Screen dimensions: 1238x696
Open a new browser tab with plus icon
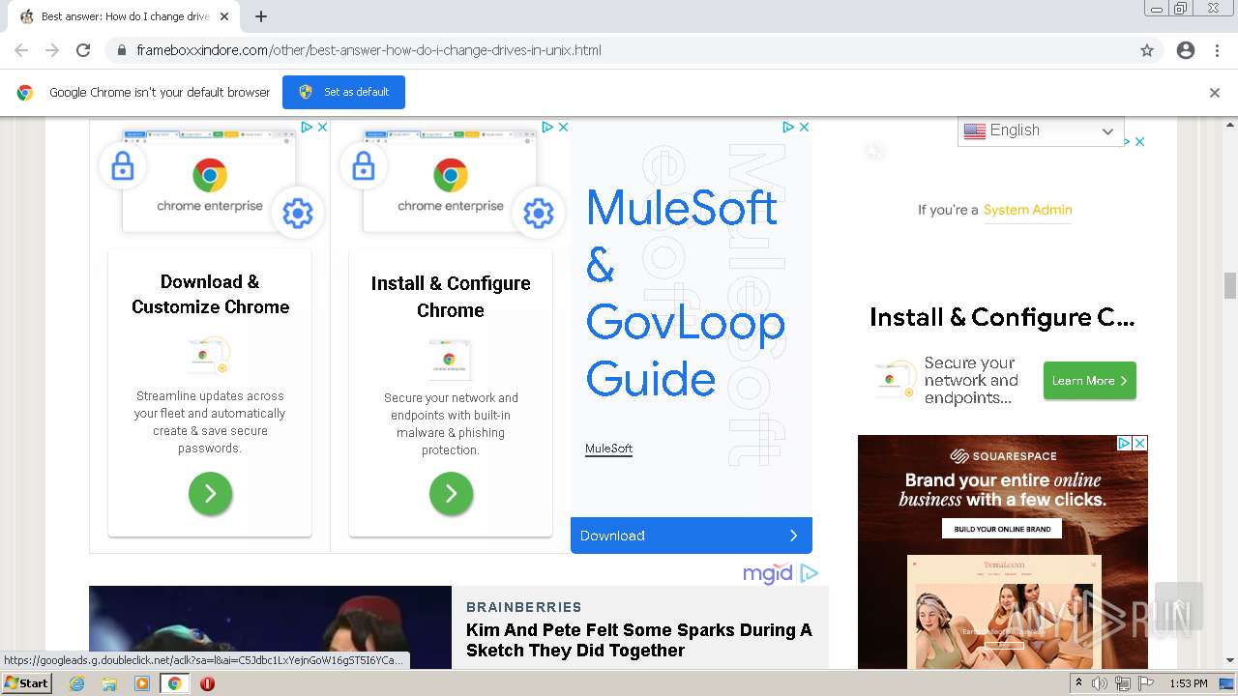tap(261, 16)
